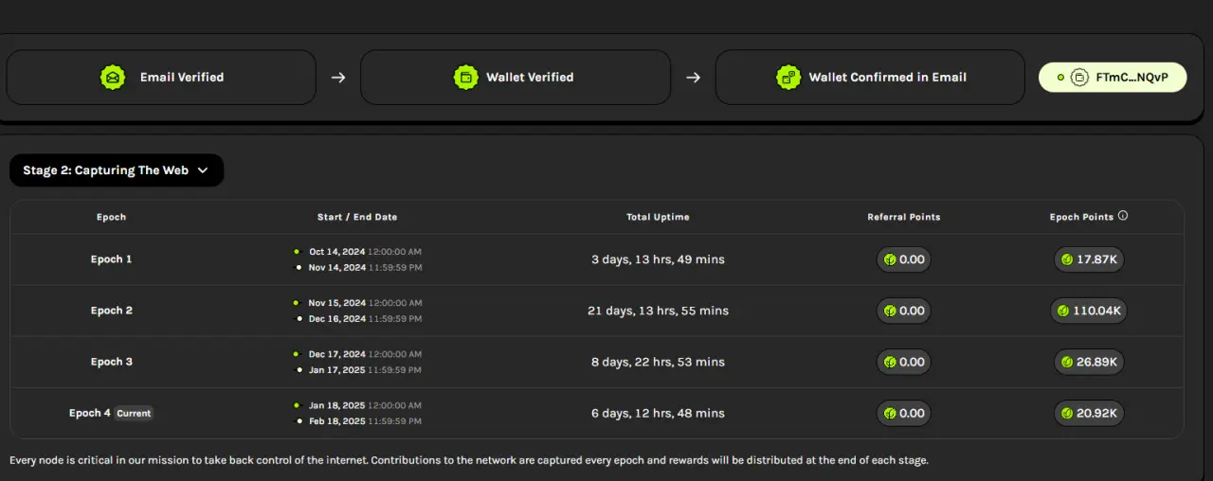The width and height of the screenshot is (1213, 481).
Task: Click the Total Uptime column header
Action: click(x=658, y=217)
